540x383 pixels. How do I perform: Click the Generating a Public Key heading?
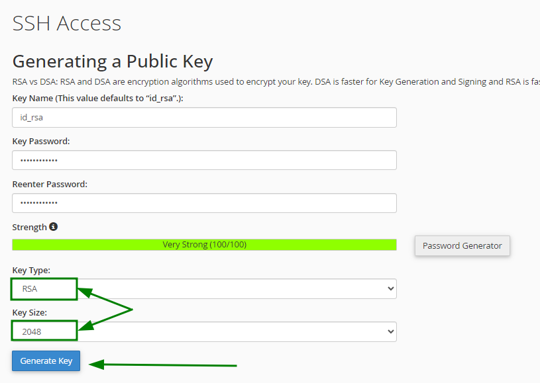tap(113, 62)
